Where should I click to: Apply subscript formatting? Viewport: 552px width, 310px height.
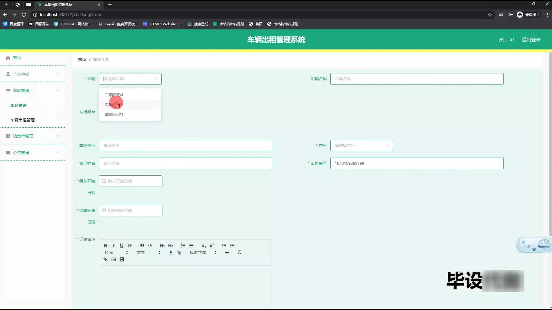coord(204,246)
